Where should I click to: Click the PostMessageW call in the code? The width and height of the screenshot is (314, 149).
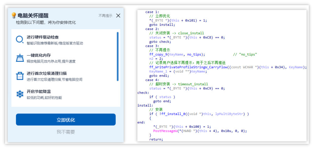165,131
